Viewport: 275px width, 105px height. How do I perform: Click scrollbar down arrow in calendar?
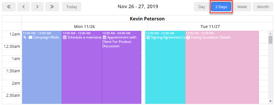coord(270,101)
